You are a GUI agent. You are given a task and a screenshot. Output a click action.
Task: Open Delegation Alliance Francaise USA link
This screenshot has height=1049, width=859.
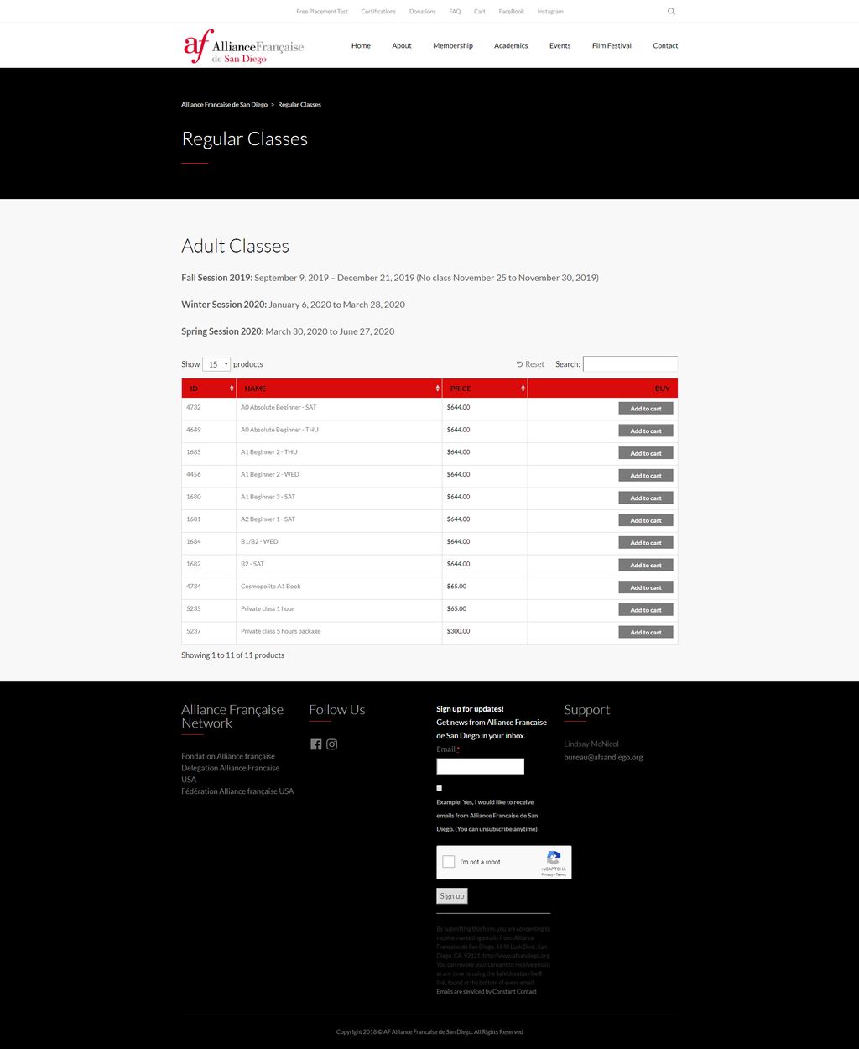[x=230, y=774]
